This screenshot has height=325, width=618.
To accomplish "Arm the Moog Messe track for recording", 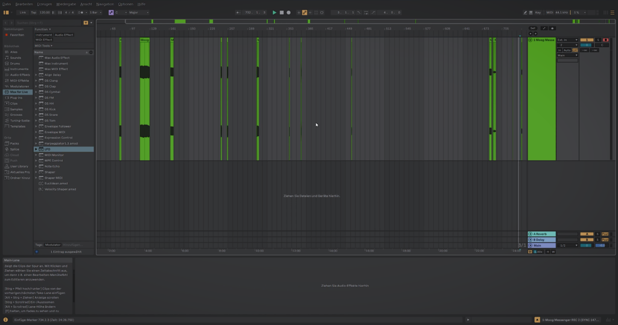I will point(606,40).
